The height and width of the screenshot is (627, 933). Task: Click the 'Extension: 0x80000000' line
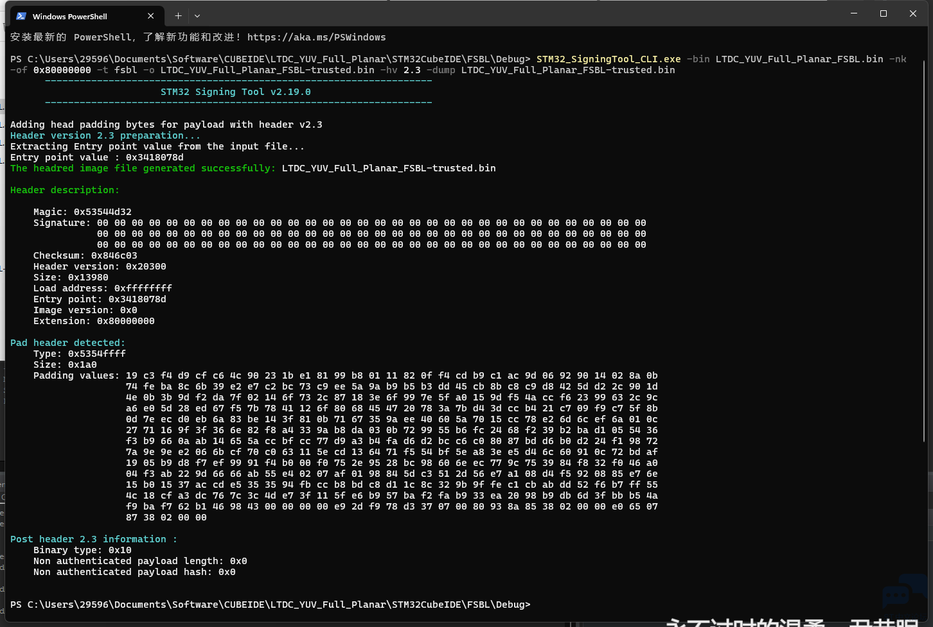tap(94, 321)
